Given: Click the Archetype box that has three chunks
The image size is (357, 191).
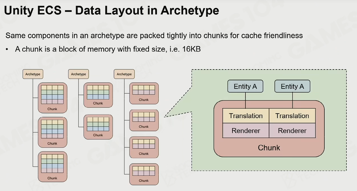Looking at the screenshot, I should point(33,74).
